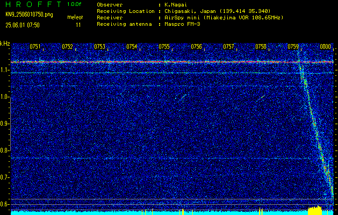Click the 0758 time marker
338x215 pixels.
[261, 47]
